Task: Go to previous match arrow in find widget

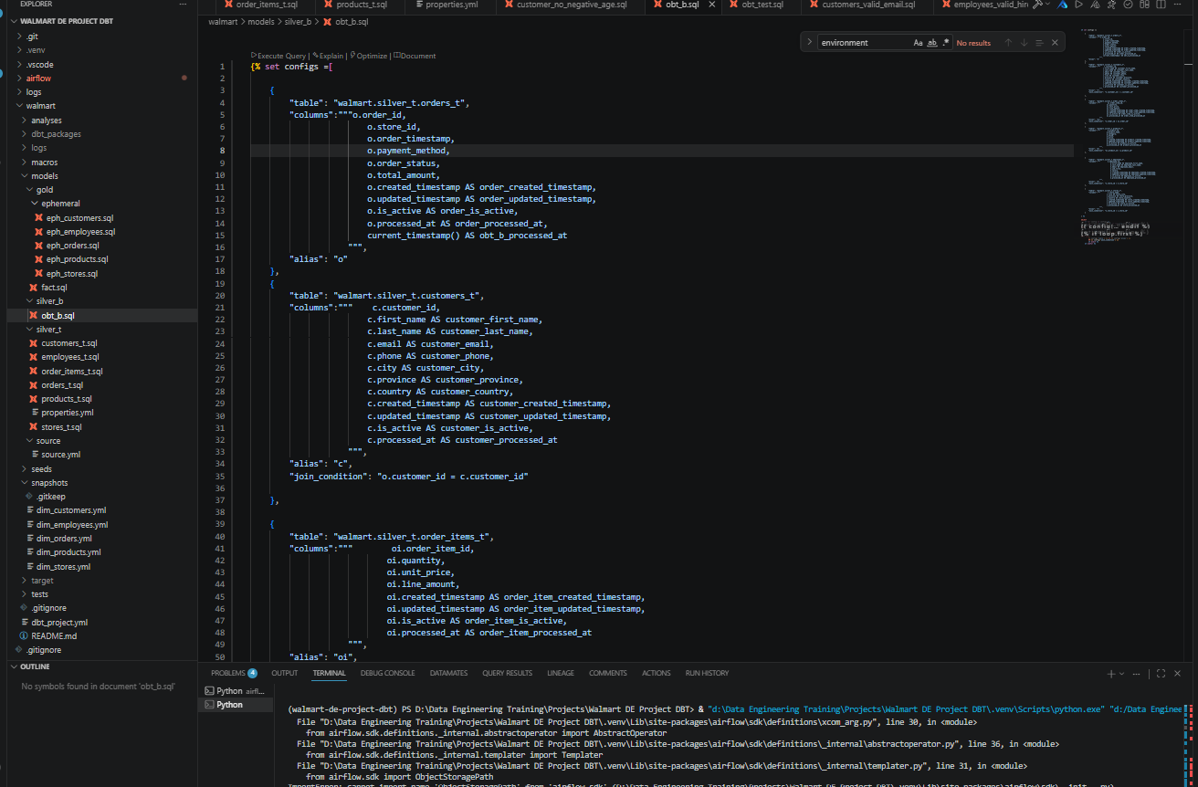Action: (1008, 43)
